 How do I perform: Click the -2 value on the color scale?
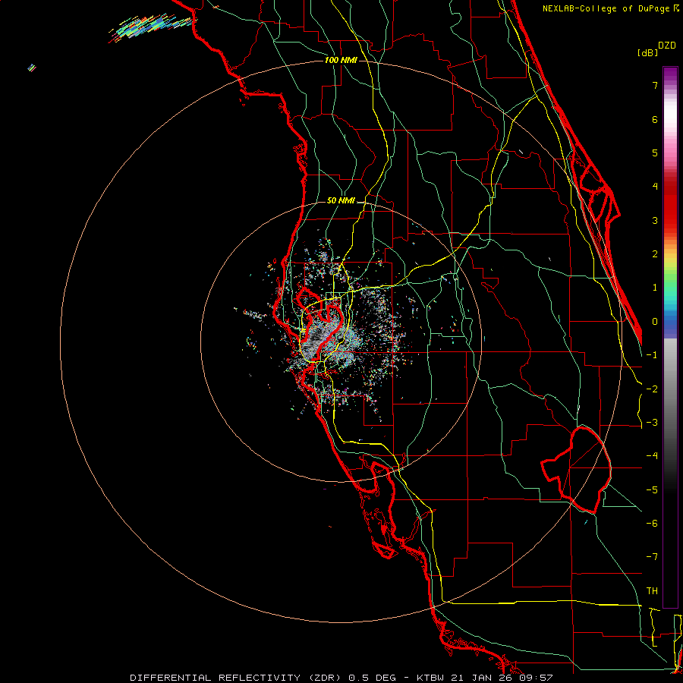652,389
